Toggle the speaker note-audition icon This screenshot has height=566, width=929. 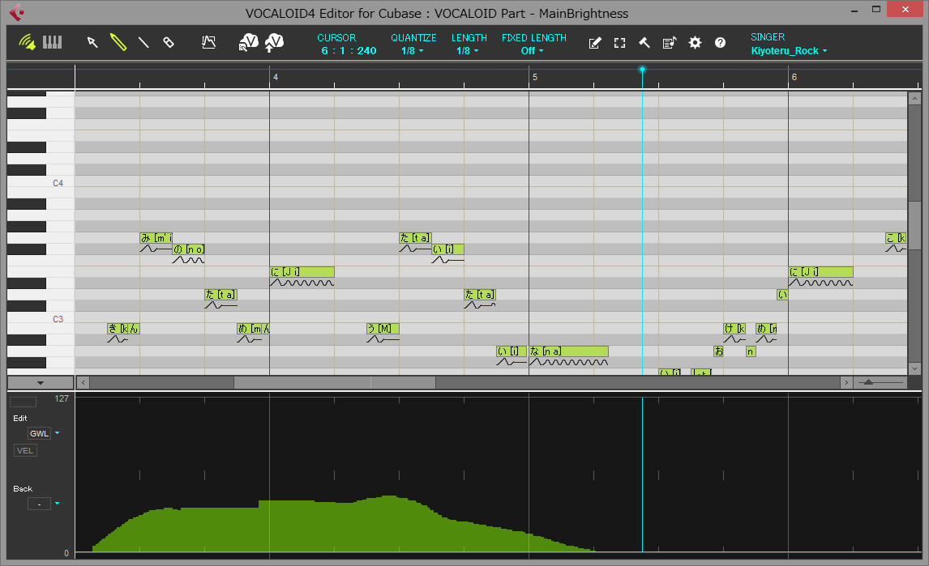tap(27, 42)
